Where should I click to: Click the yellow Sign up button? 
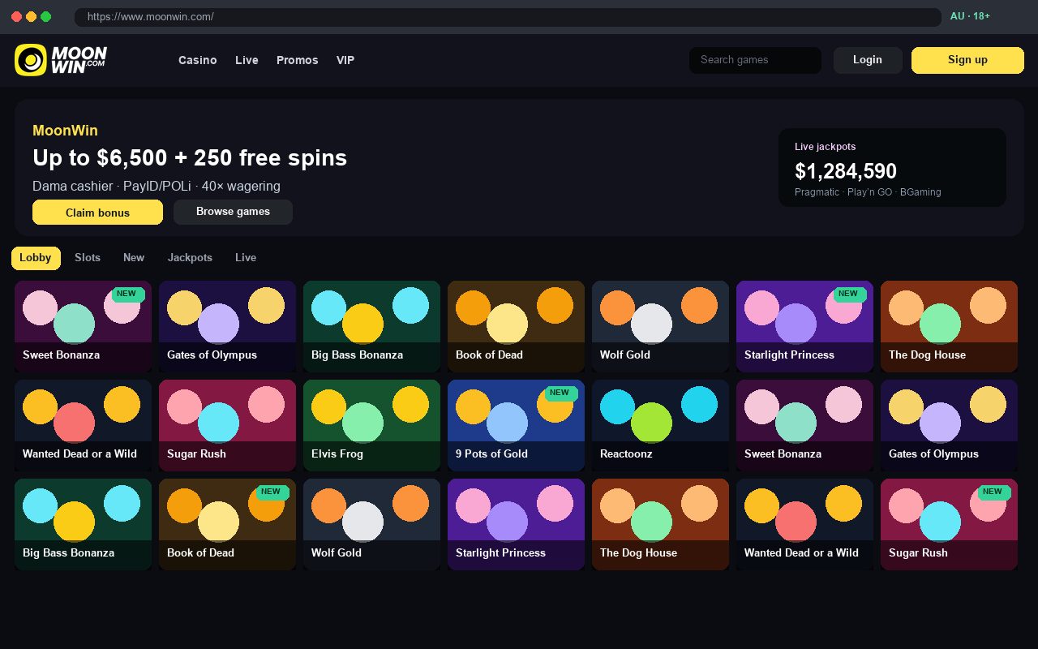967,60
